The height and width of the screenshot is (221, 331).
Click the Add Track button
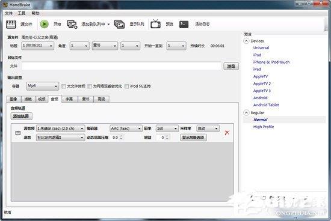click(x=21, y=117)
